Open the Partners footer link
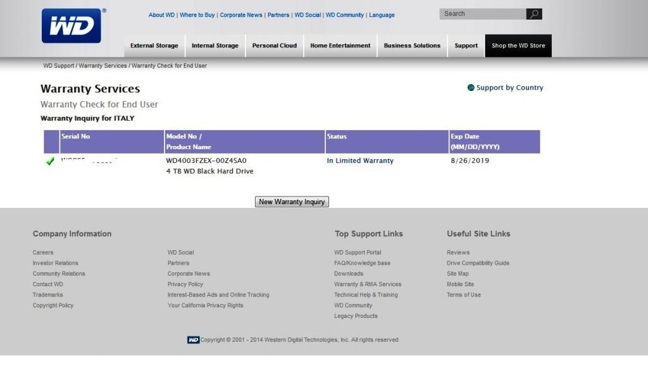The width and height of the screenshot is (648, 376). (178, 264)
